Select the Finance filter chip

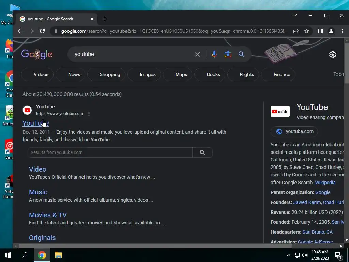coord(278,74)
